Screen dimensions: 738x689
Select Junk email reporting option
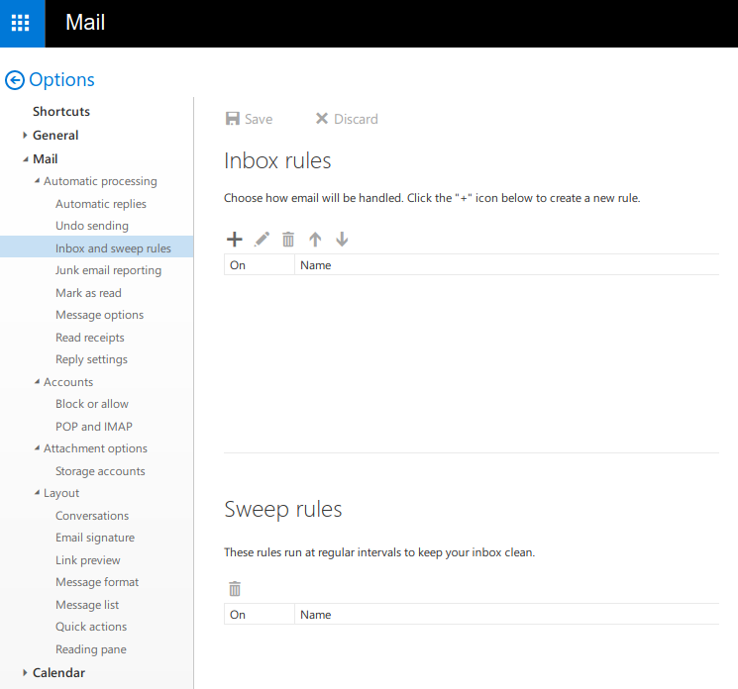tap(108, 270)
